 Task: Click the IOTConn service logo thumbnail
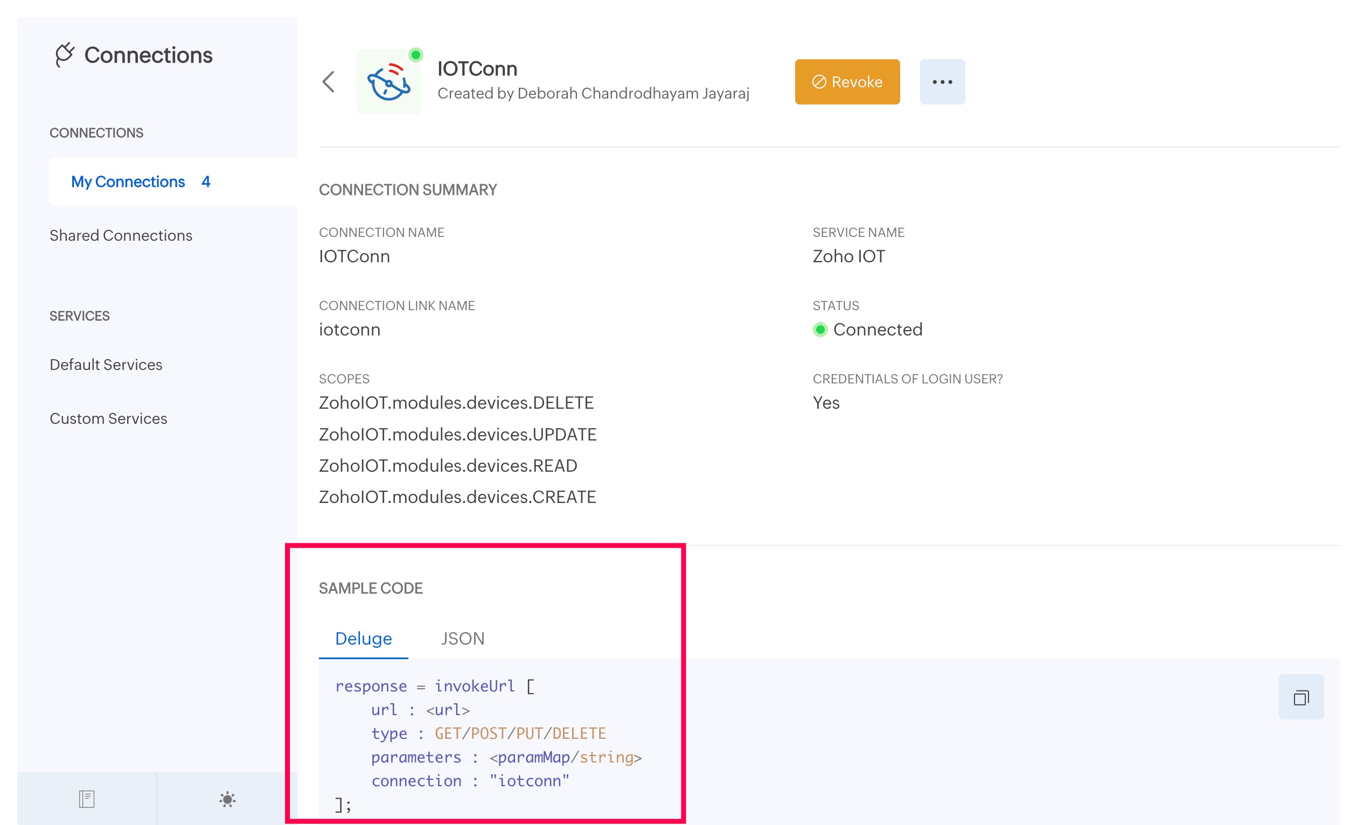[389, 82]
